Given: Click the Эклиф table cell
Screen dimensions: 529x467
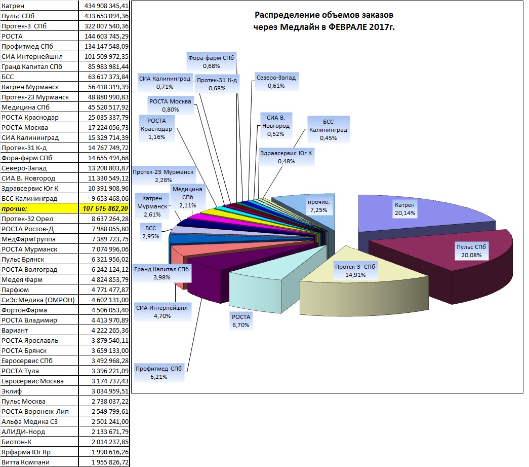Looking at the screenshot, I should click(39, 391).
